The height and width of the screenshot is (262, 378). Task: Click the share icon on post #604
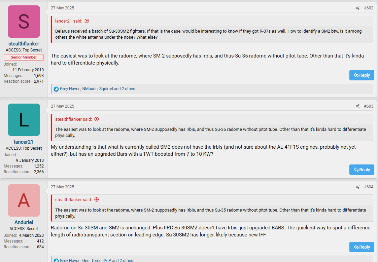(x=357, y=187)
